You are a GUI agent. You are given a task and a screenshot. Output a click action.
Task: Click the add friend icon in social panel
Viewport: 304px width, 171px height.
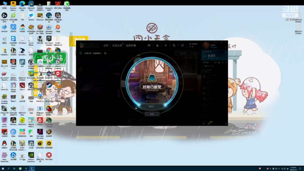[x=215, y=63]
